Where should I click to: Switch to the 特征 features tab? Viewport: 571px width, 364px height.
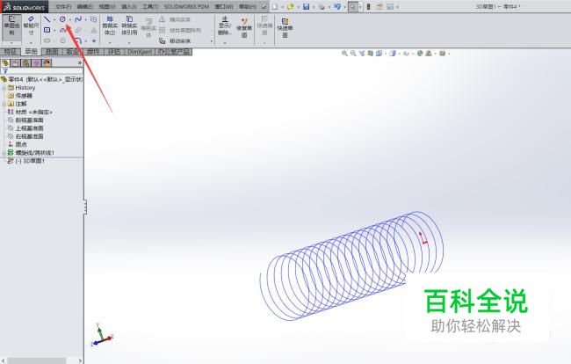point(11,52)
